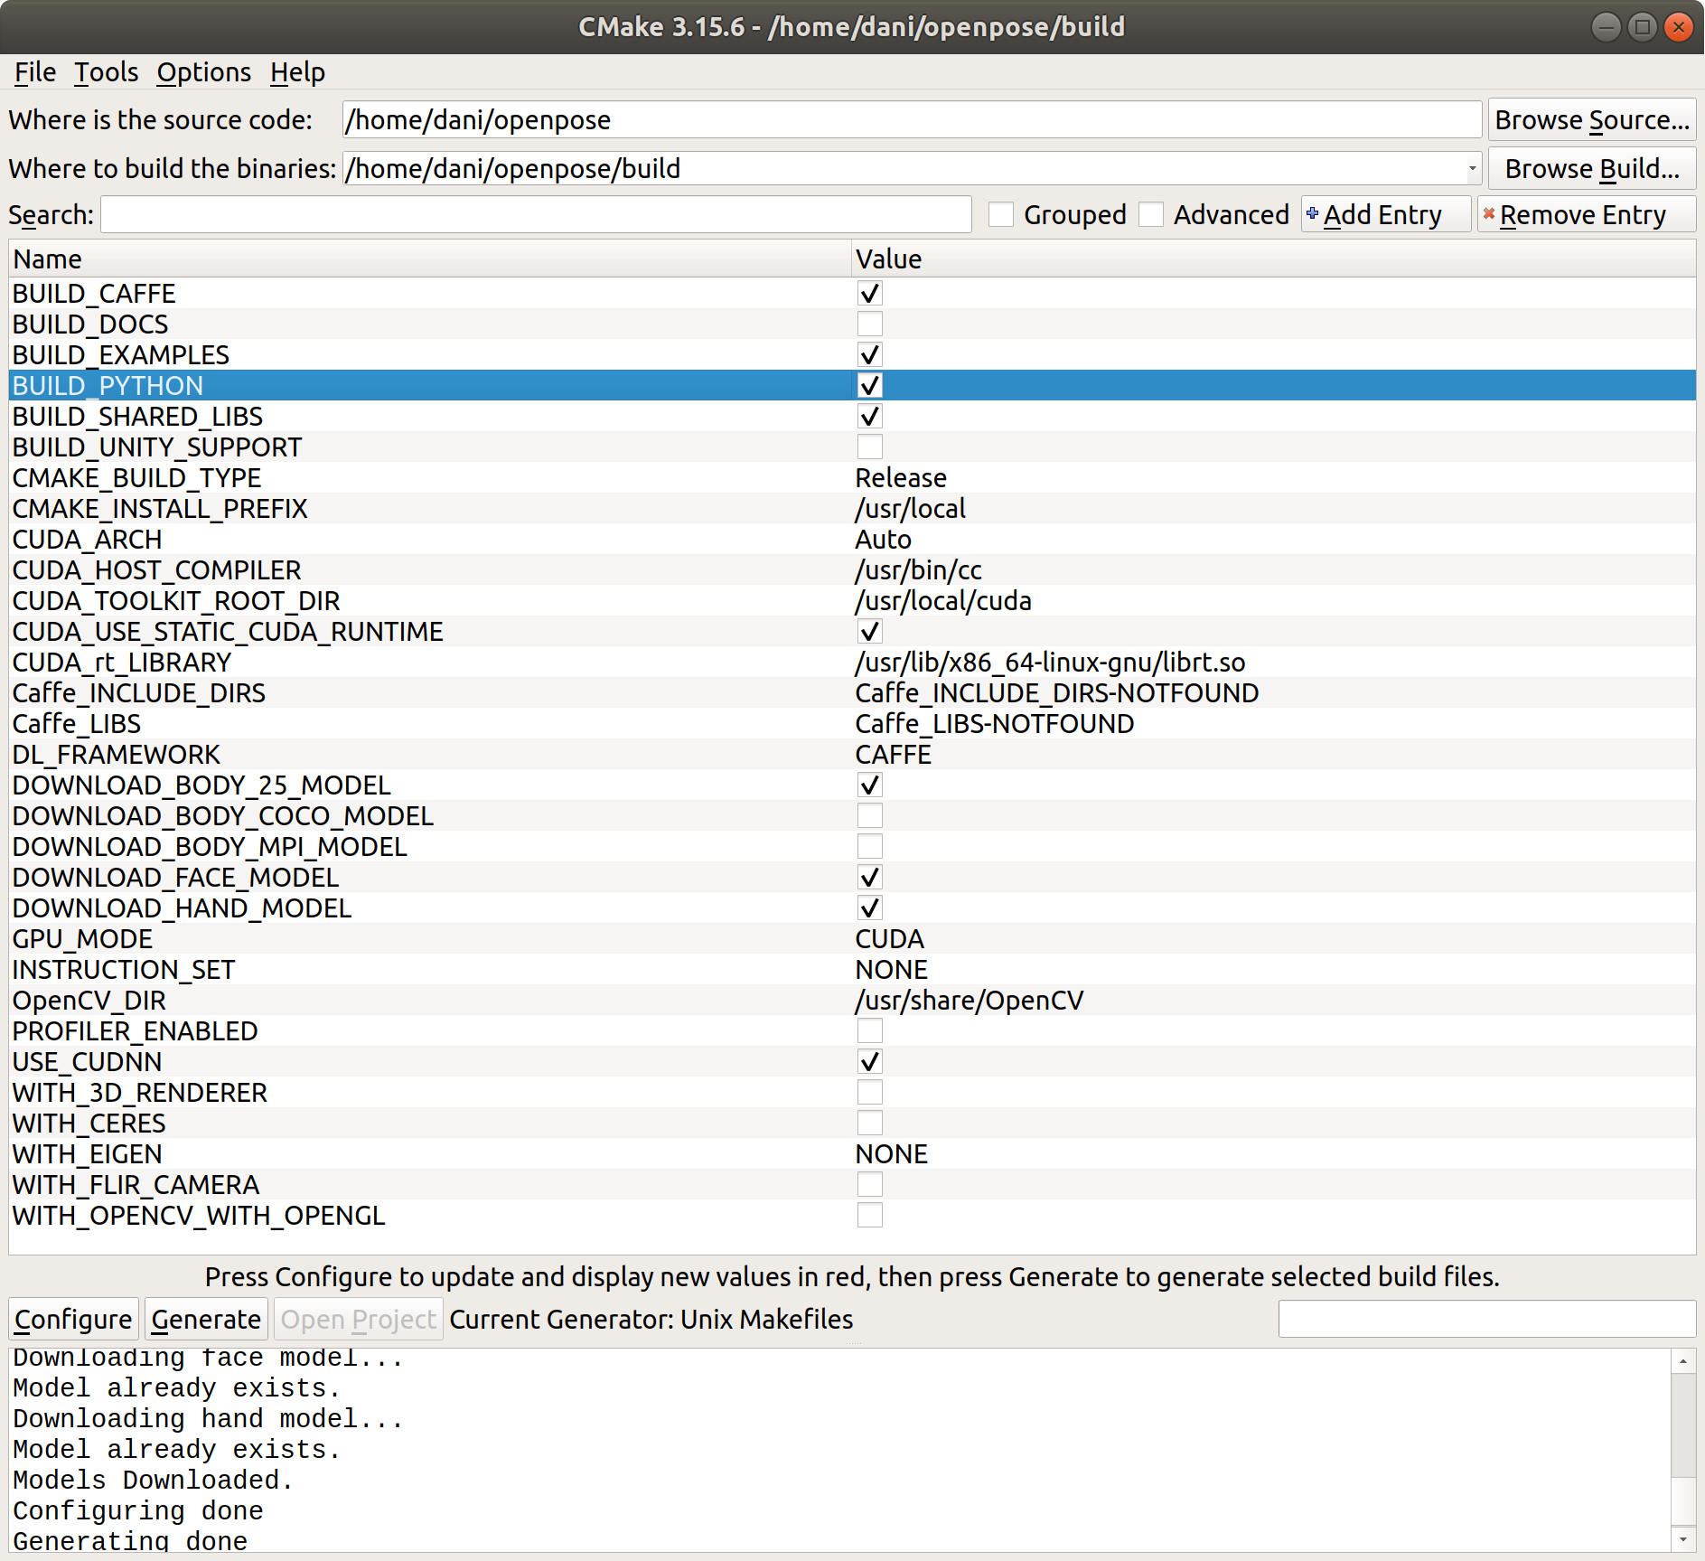This screenshot has height=1561, width=1705.
Task: Open the Help menu
Action: 297,72
